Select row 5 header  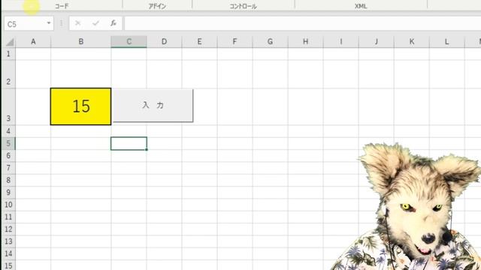click(x=8, y=143)
